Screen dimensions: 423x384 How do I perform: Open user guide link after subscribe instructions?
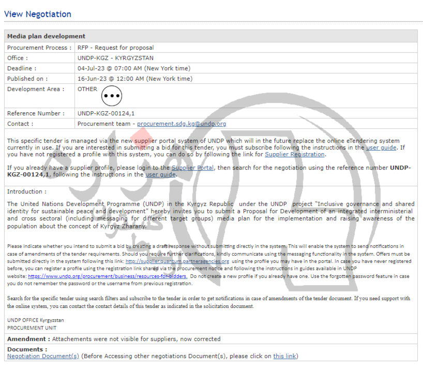[381, 147]
